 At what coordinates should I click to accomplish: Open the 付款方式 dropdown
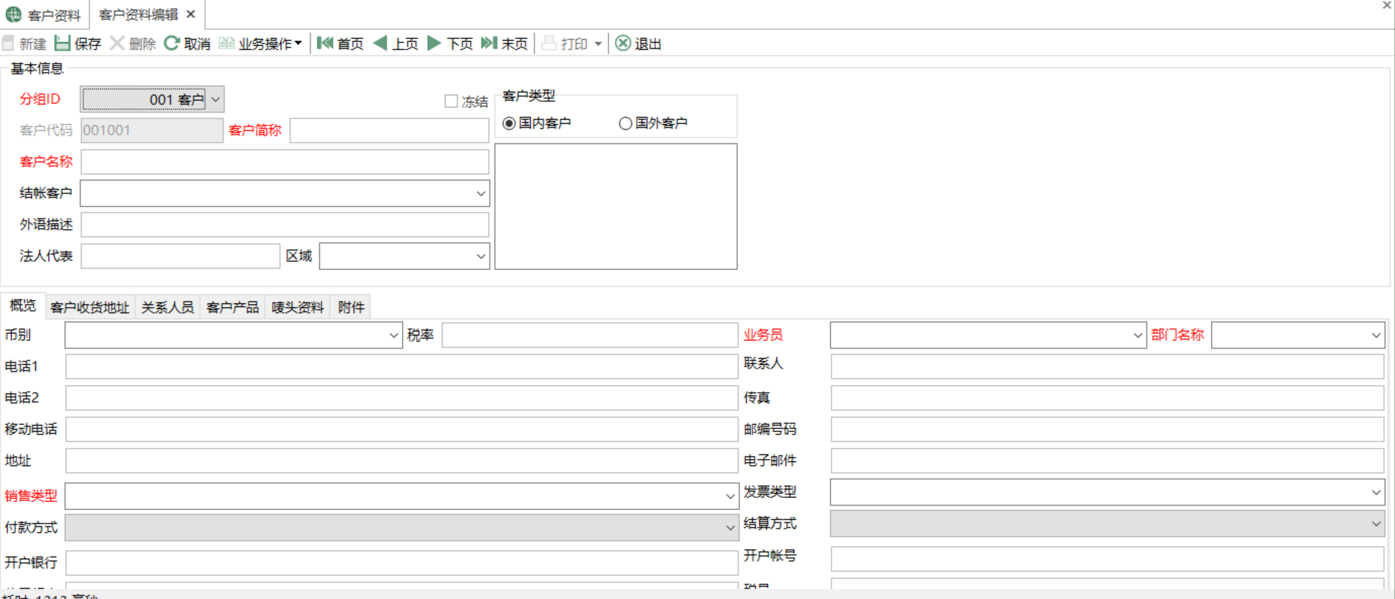[730, 527]
